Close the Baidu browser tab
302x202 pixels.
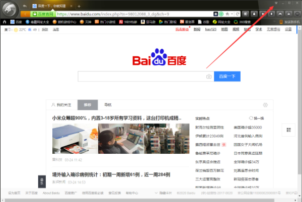pos(71,6)
